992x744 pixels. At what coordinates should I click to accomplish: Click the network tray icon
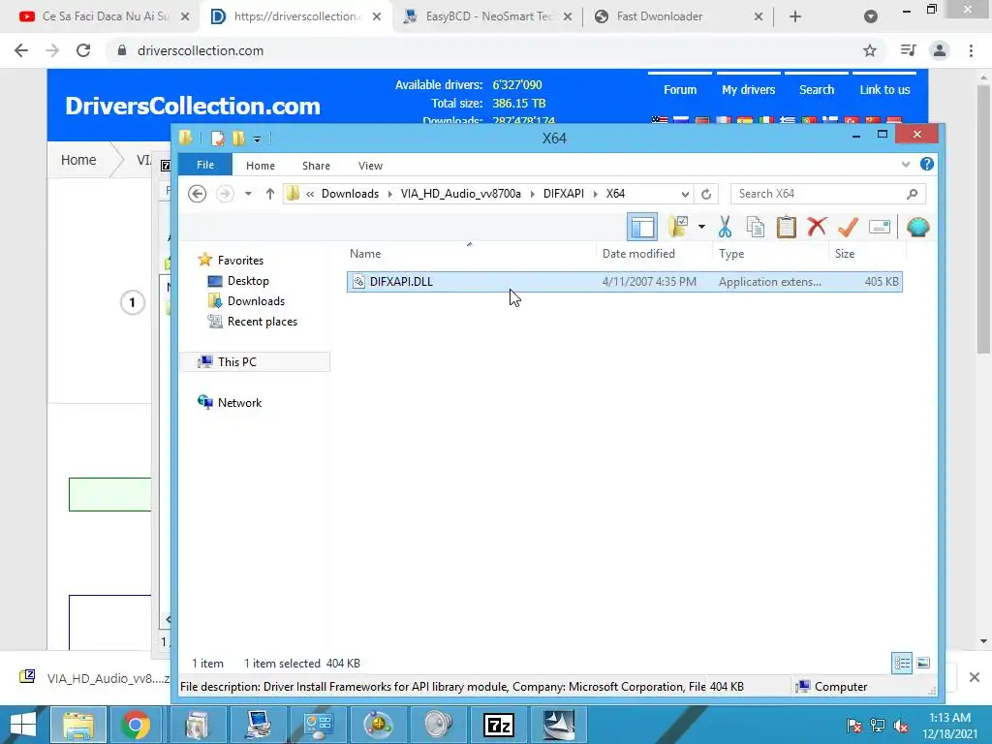878,726
